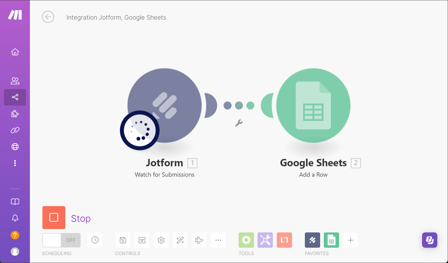Open the orange Help question icon

[x=15, y=235]
